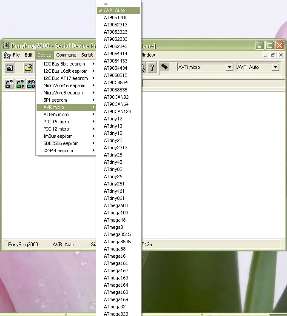The height and width of the screenshot is (316, 287).
Task: Click the scroll-up arrow atop the device list
Action: tap(105, 4)
